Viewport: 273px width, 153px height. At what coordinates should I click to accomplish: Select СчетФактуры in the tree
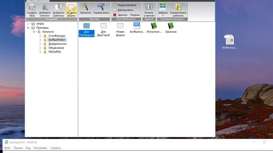point(57,36)
